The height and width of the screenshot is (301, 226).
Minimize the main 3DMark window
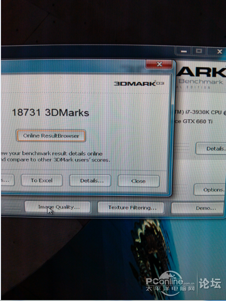(x=184, y=51)
